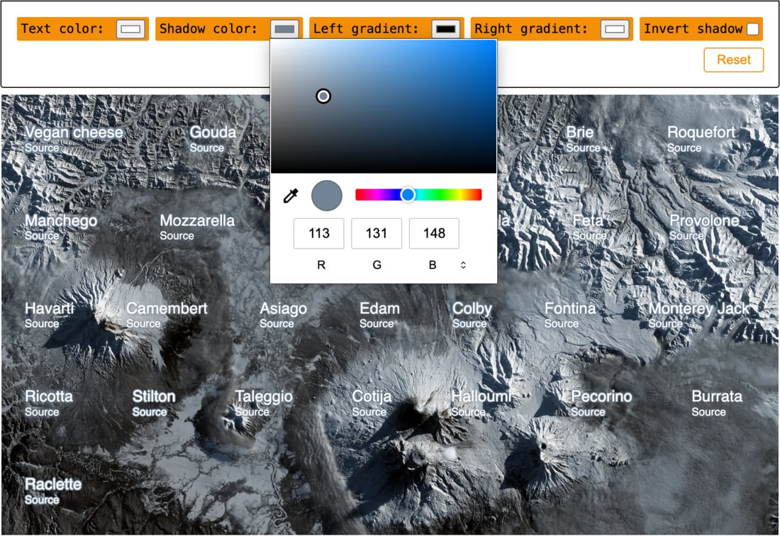Edit the R value input field
Image resolution: width=780 pixels, height=536 pixels.
coord(319,233)
